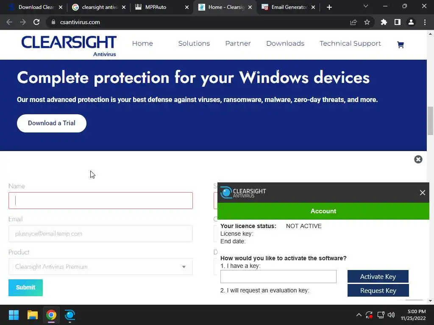Close the MPPAuto tab

pyautogui.click(x=187, y=8)
